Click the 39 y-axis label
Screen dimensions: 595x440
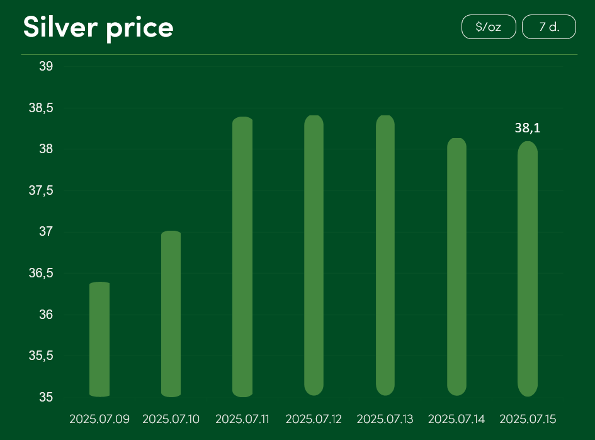pos(46,66)
